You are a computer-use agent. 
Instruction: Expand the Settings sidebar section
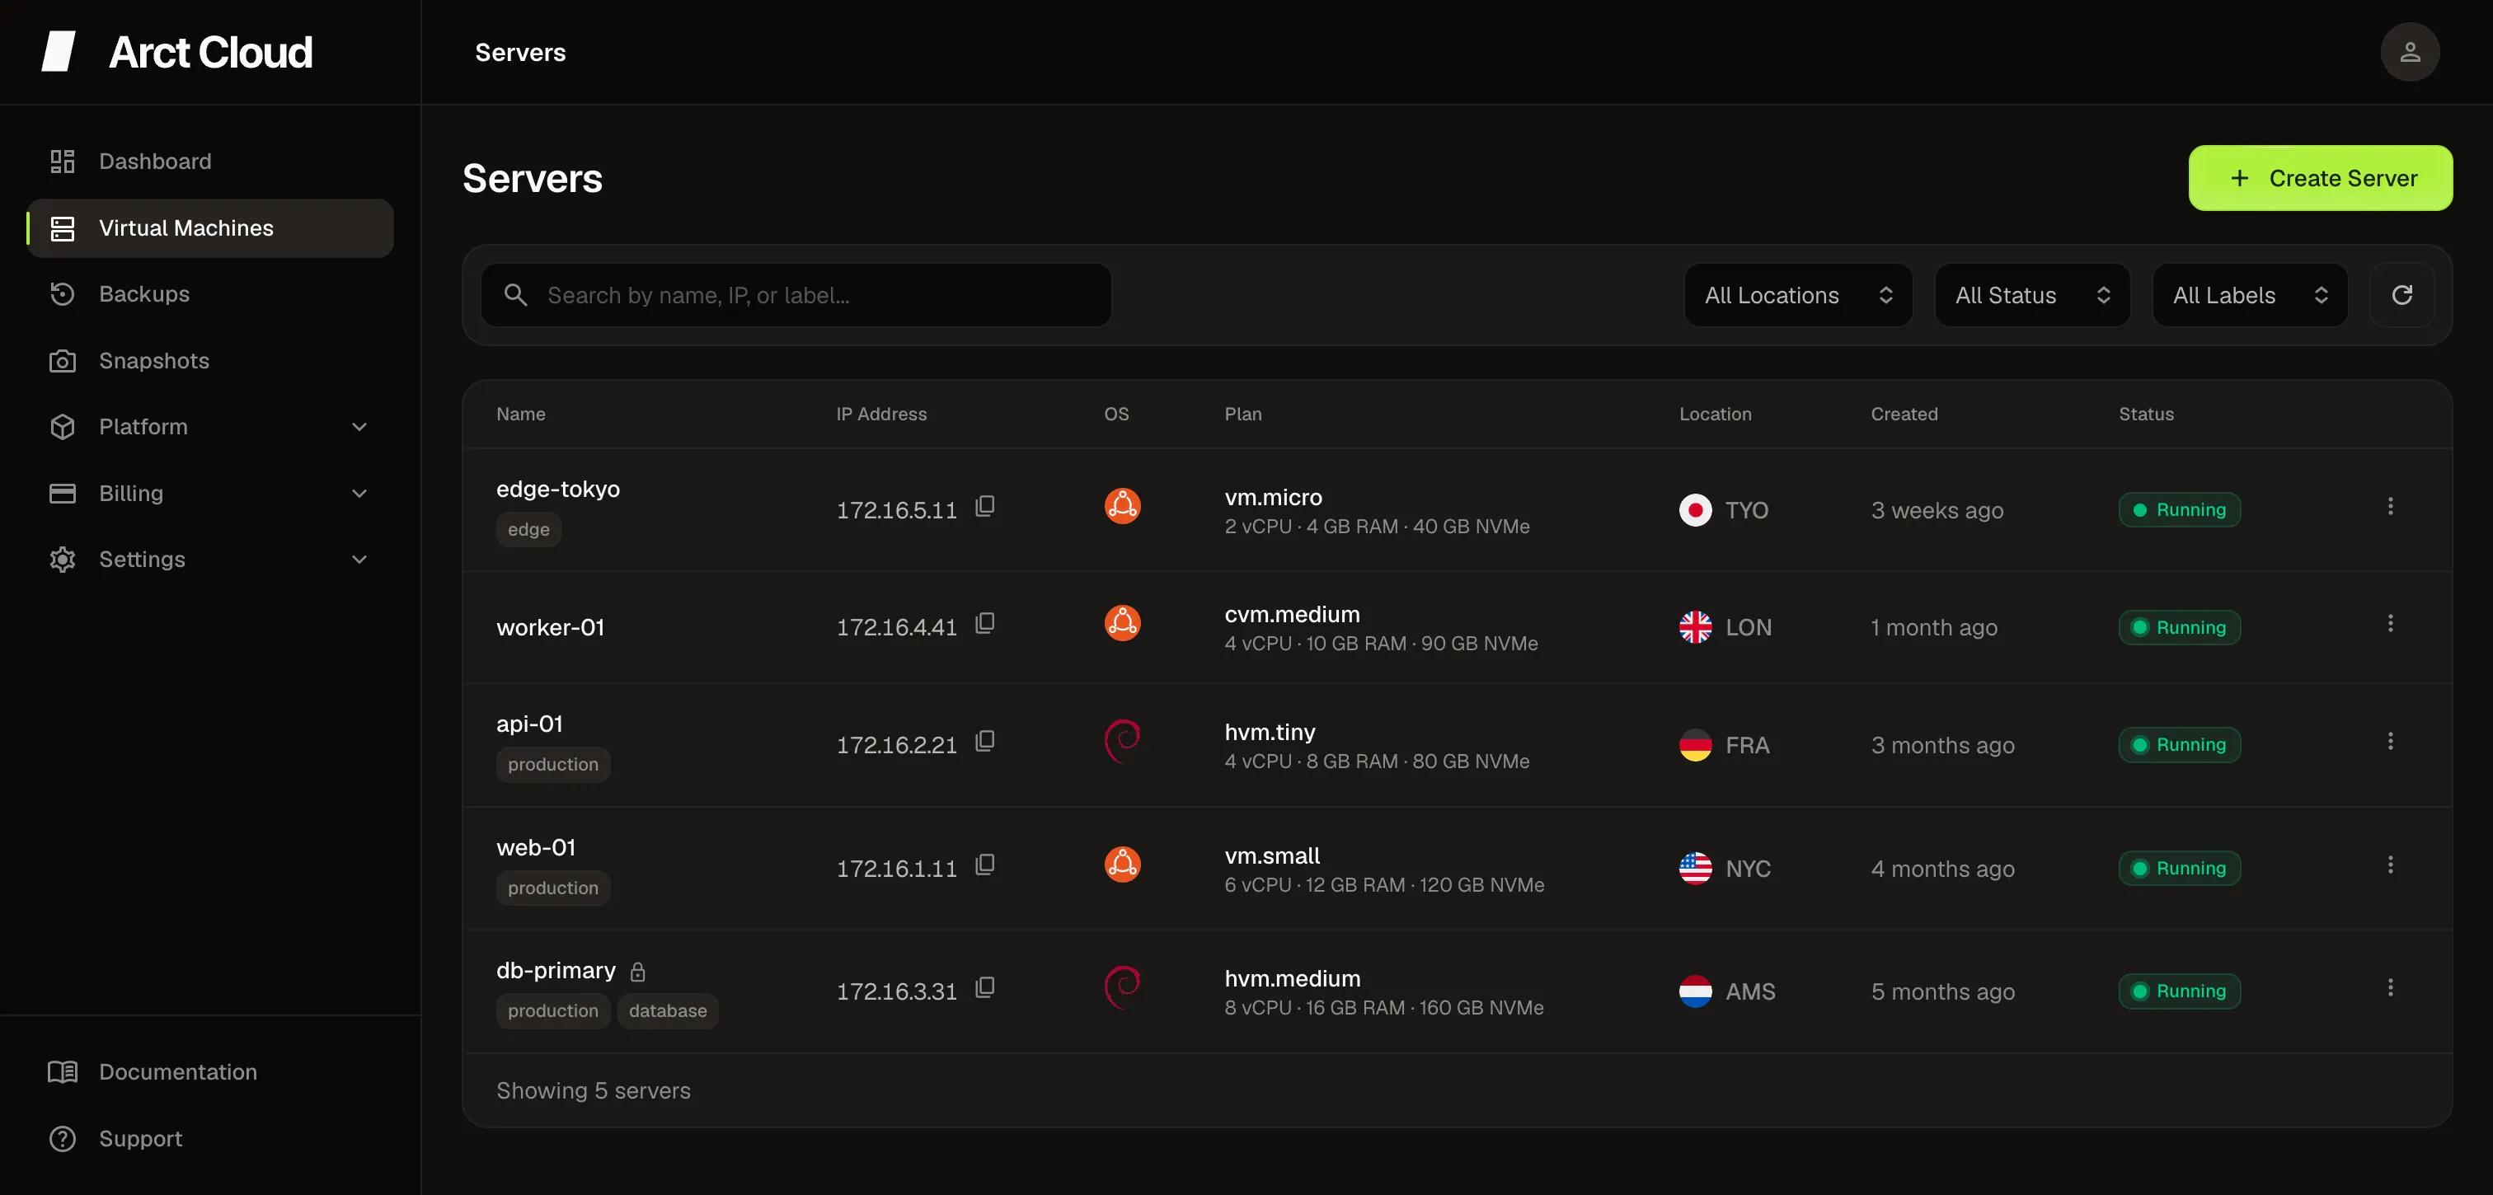(210, 560)
